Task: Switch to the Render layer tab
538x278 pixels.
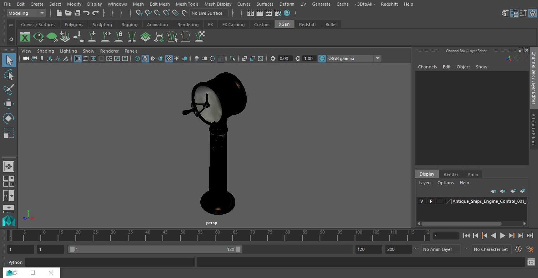Action: pyautogui.click(x=451, y=174)
